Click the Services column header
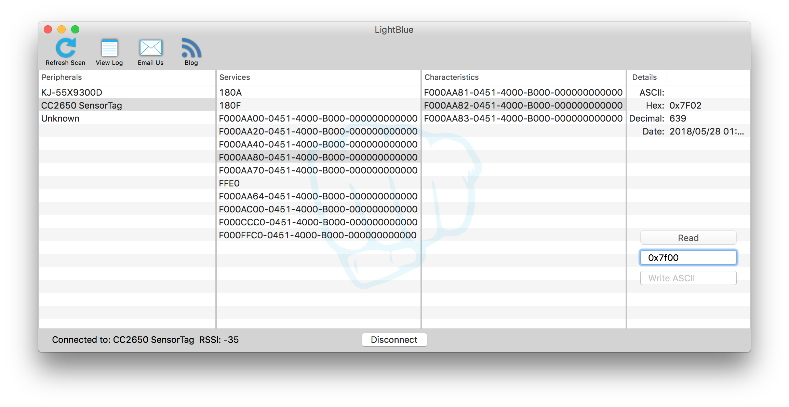 (x=318, y=78)
